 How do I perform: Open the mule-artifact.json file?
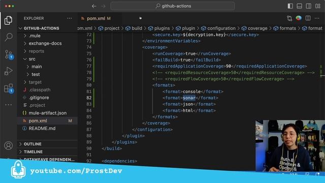pyautogui.click(x=47, y=113)
